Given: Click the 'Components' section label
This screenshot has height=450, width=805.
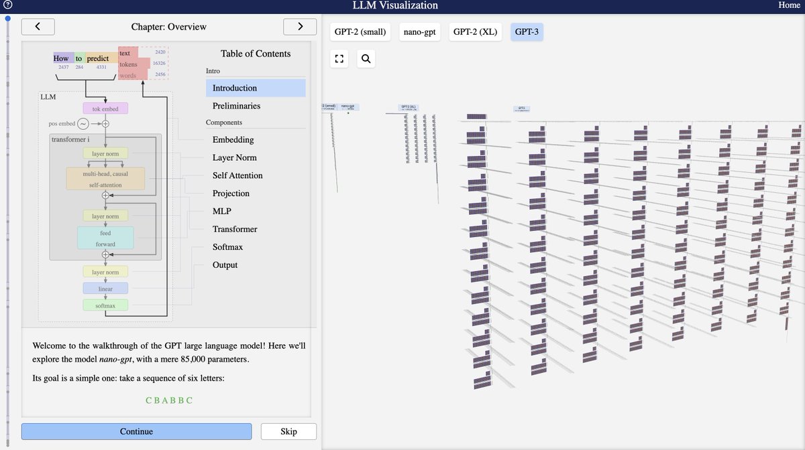Looking at the screenshot, I should (x=224, y=123).
